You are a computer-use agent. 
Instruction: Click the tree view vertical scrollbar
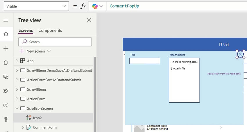pyautogui.click(x=94, y=94)
